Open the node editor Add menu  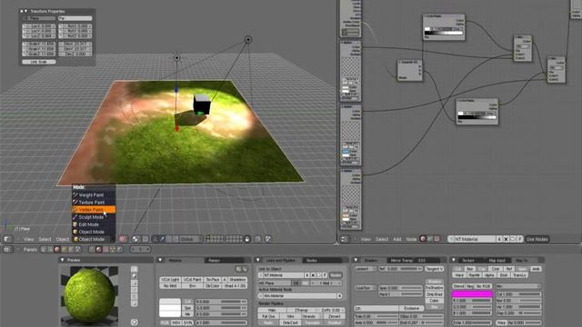pyautogui.click(x=397, y=240)
